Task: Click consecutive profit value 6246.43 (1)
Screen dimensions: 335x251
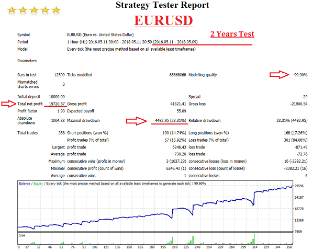Action: click(176, 168)
